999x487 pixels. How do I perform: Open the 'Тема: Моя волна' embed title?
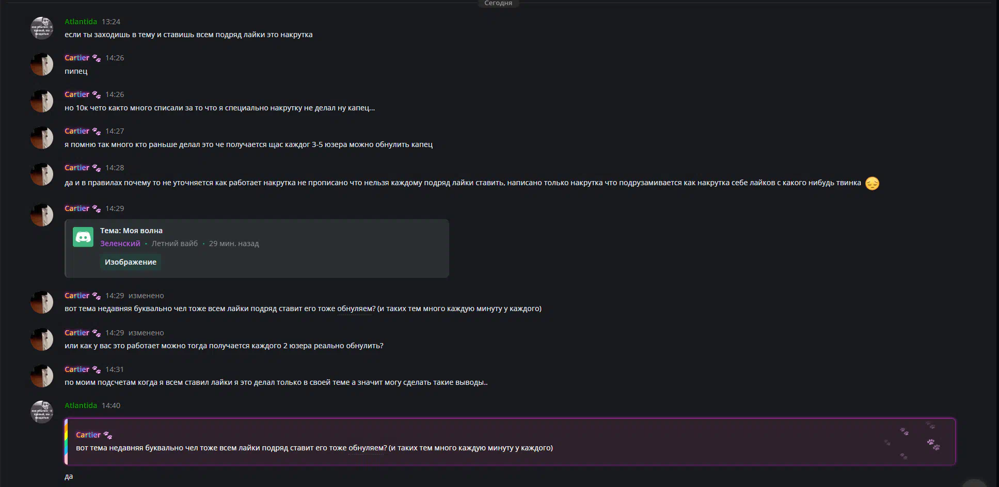(131, 231)
